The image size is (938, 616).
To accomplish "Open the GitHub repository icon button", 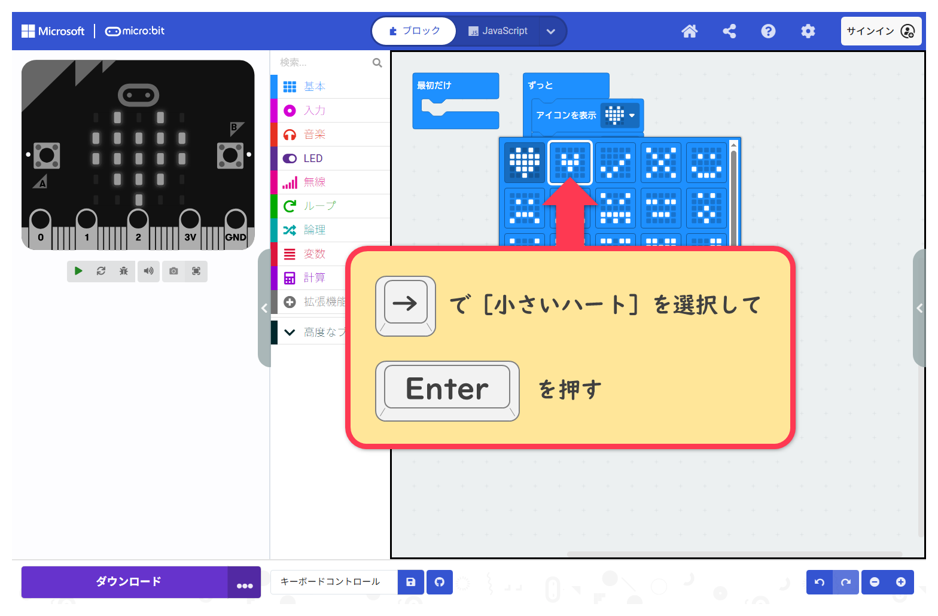I will [440, 582].
